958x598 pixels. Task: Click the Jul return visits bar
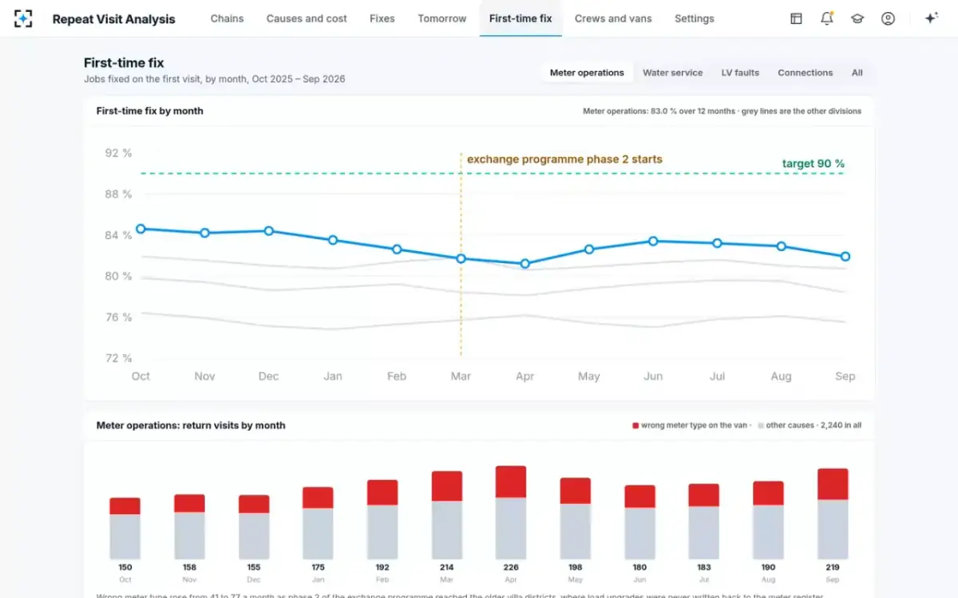pos(704,521)
